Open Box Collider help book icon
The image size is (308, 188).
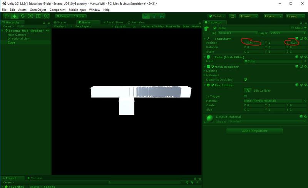(x=297, y=85)
